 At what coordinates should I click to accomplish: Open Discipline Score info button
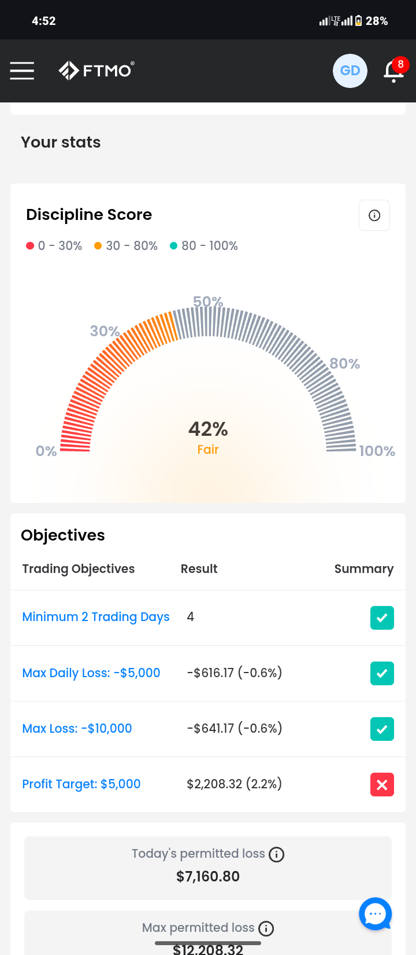(374, 215)
